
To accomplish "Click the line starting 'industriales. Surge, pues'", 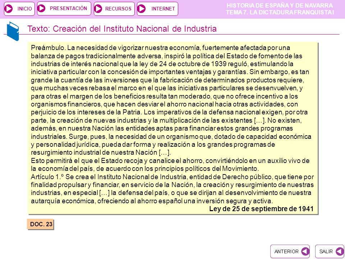I will pyautogui.click(x=171, y=137).
